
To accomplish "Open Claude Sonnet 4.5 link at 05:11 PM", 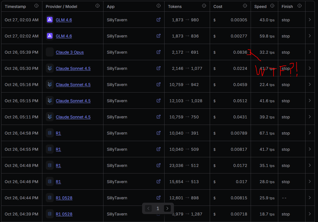I will (x=73, y=117).
